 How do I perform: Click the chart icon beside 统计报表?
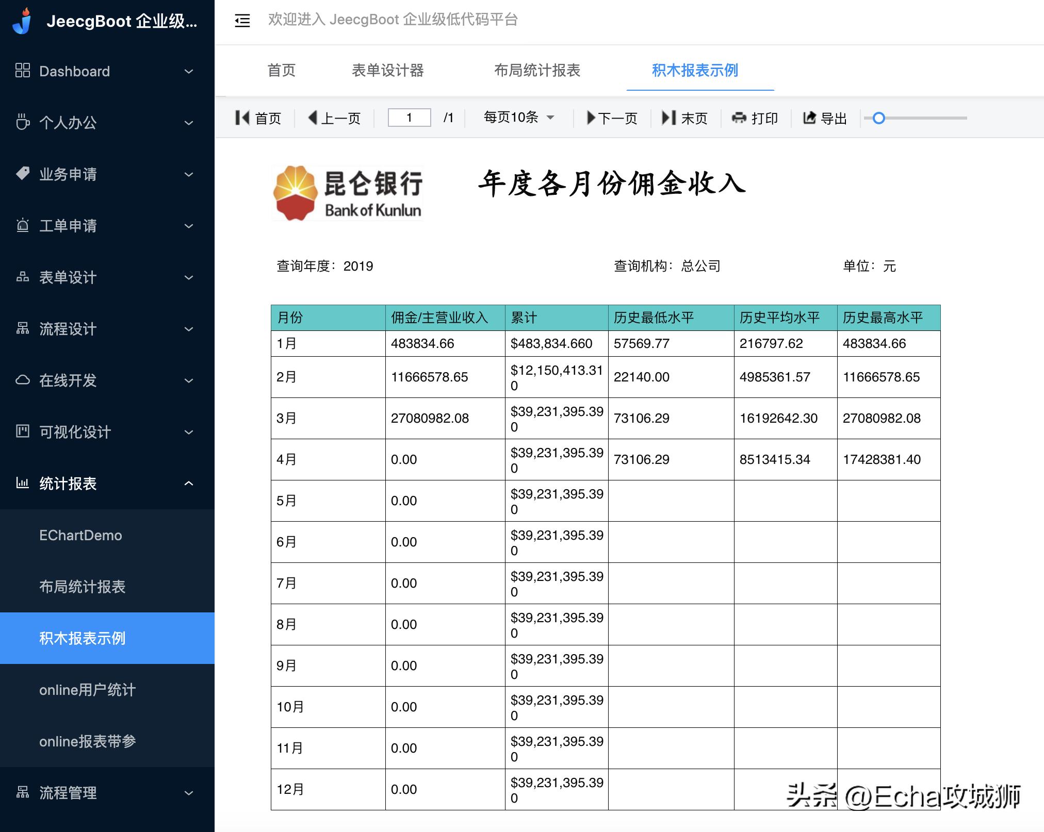click(22, 484)
